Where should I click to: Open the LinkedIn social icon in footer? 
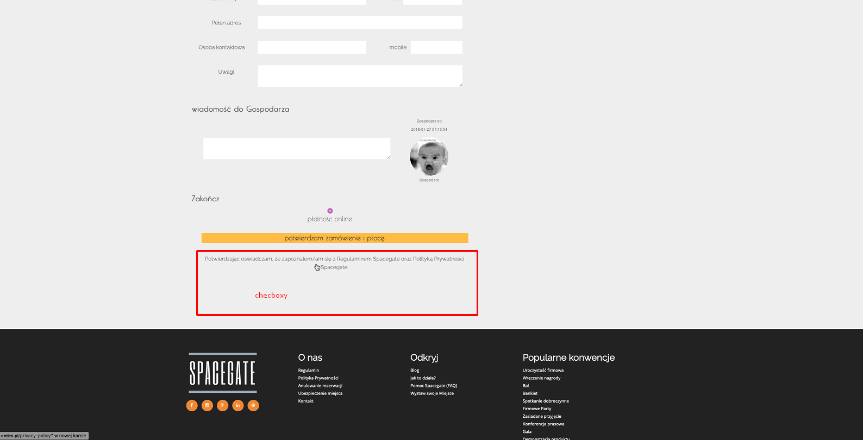(x=238, y=405)
